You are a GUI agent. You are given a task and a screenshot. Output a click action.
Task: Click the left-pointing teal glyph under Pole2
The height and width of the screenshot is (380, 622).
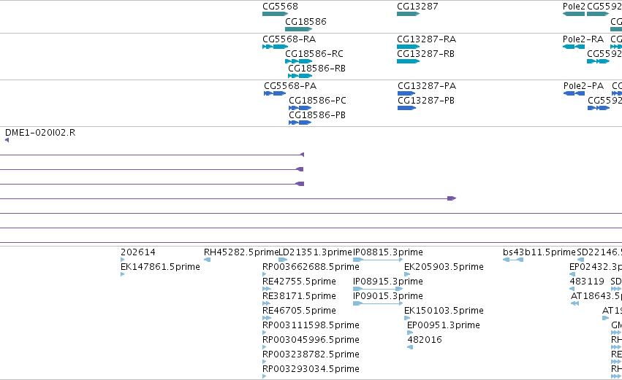point(574,14)
